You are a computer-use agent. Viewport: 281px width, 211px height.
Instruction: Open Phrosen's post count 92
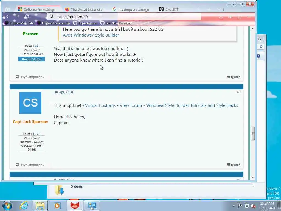[x=36, y=46]
